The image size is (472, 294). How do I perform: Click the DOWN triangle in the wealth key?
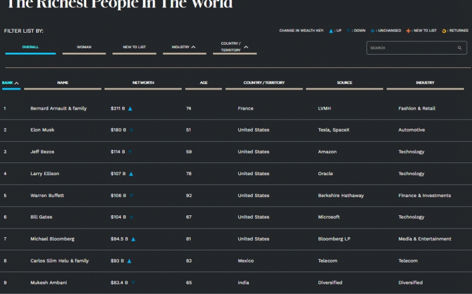point(349,30)
